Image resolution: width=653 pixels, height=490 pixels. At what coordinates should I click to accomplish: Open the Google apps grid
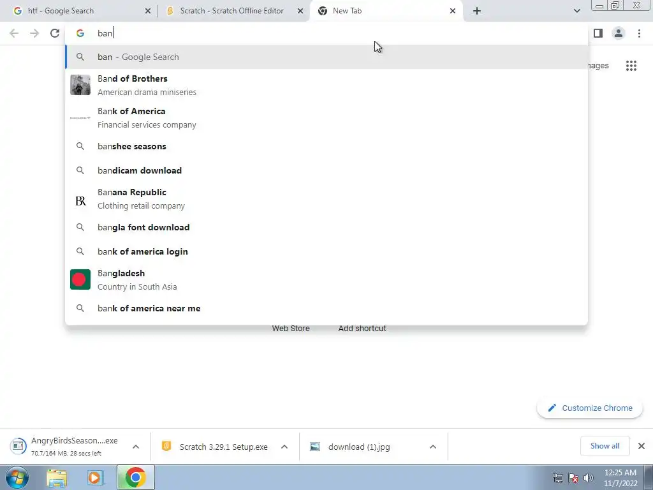pyautogui.click(x=631, y=66)
